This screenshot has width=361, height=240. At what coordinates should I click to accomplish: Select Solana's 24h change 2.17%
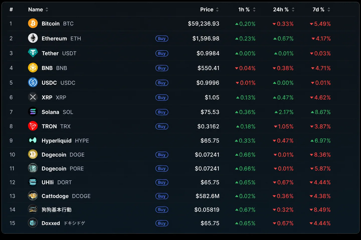click(284, 112)
